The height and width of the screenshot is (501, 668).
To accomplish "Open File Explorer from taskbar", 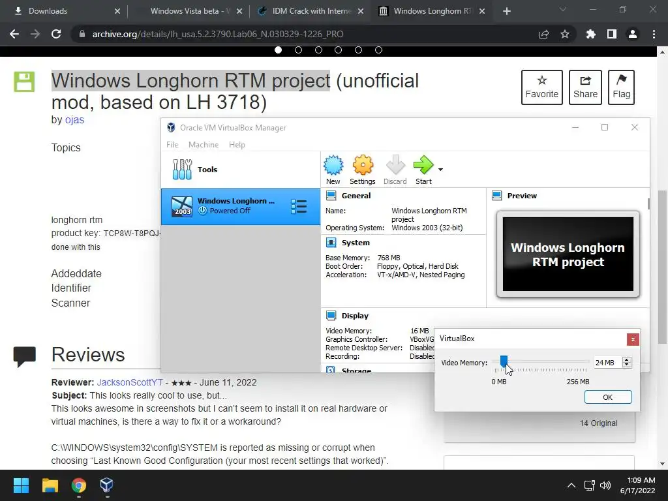I will pyautogui.click(x=50, y=485).
